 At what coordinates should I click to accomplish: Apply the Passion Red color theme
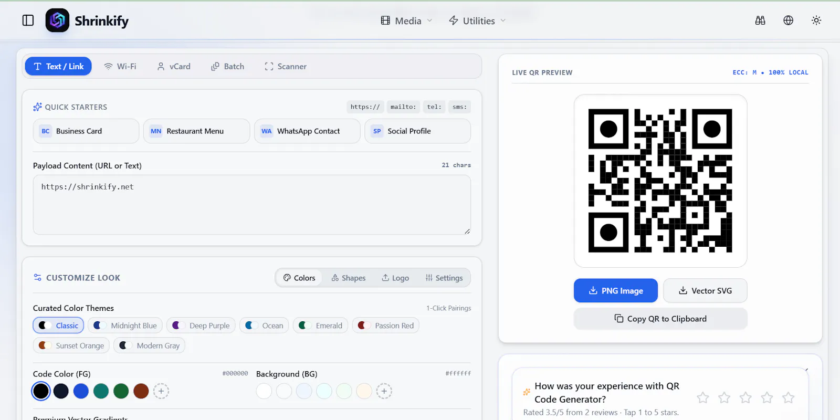(x=386, y=325)
